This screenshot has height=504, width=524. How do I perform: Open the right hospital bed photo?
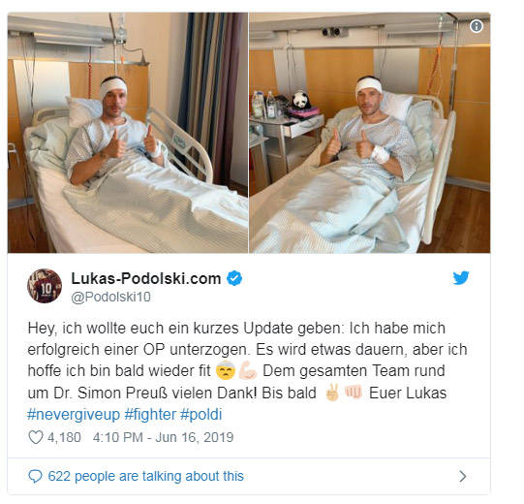point(370,133)
